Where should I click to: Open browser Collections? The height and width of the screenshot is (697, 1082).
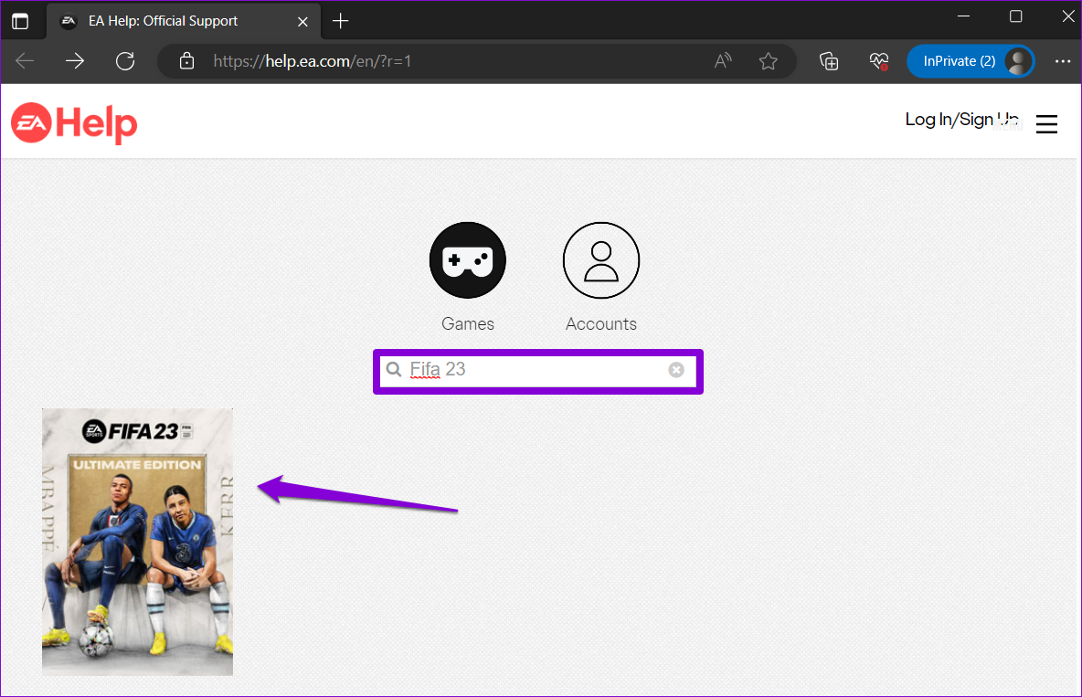click(x=829, y=61)
